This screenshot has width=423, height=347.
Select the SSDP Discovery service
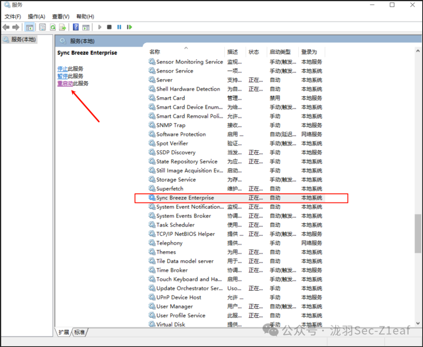tap(236, 152)
